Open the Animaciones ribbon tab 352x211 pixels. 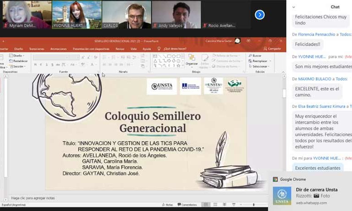pyautogui.click(x=58, y=49)
